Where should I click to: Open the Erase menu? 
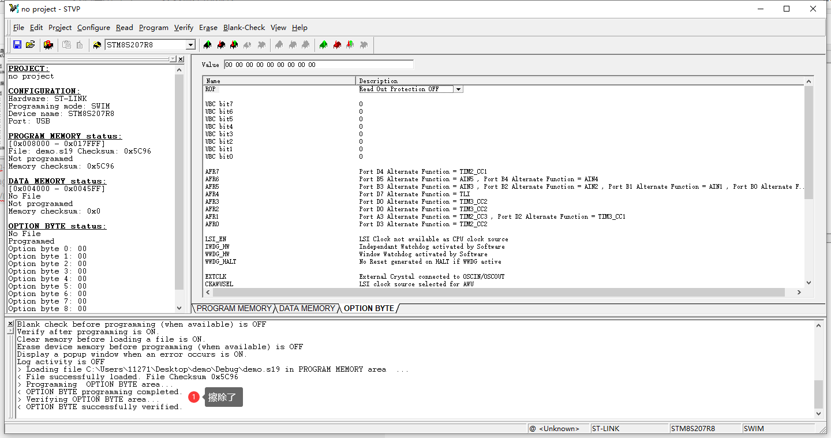click(208, 28)
